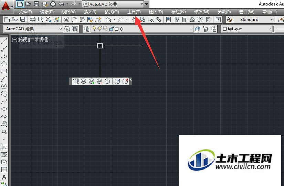Click Zoom Previous icon

[x=159, y=20]
